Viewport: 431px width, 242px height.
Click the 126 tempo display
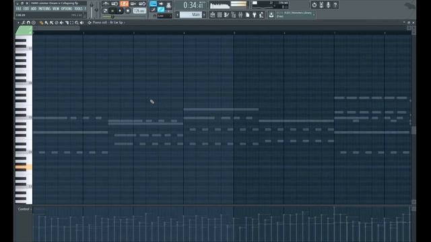click(x=139, y=11)
